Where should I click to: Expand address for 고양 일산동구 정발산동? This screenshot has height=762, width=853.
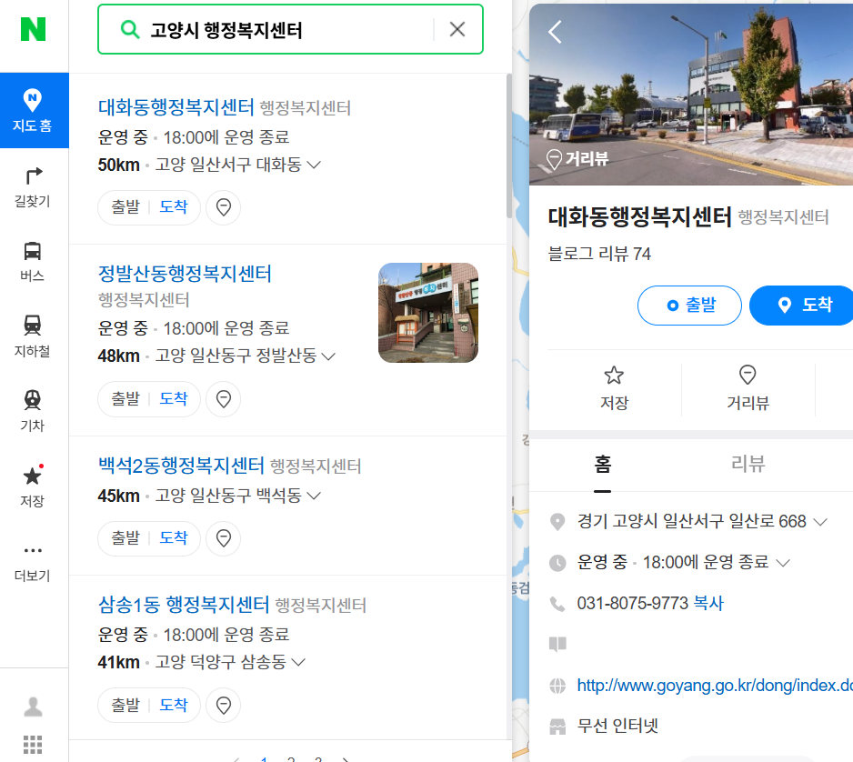(x=328, y=356)
